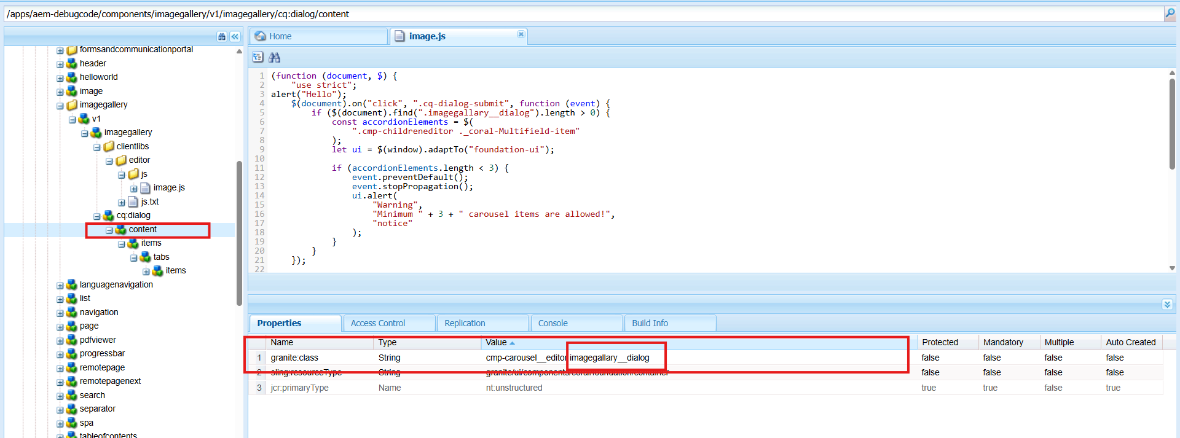1180x438 pixels.
Task: Select the js.txt file in tree
Action: [149, 201]
